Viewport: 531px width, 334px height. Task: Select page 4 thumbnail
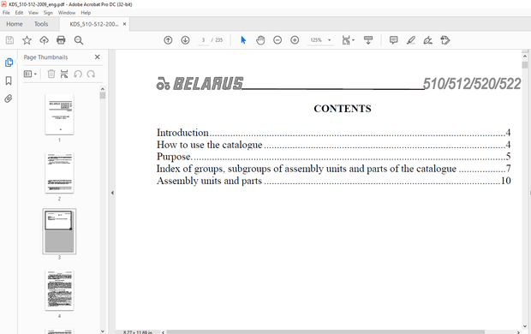[59, 290]
